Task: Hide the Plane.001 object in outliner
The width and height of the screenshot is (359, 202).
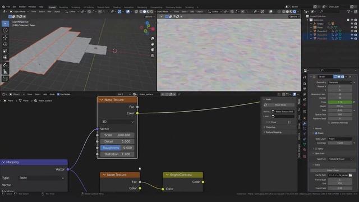Action: pyautogui.click(x=352, y=31)
